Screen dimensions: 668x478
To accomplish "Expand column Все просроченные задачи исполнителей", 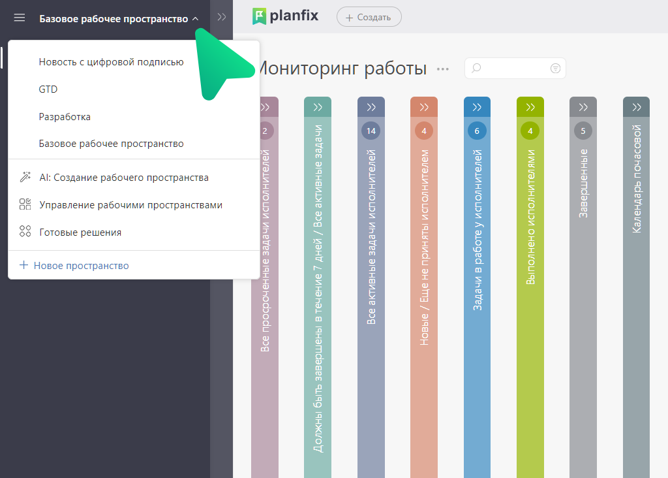I will pos(265,107).
